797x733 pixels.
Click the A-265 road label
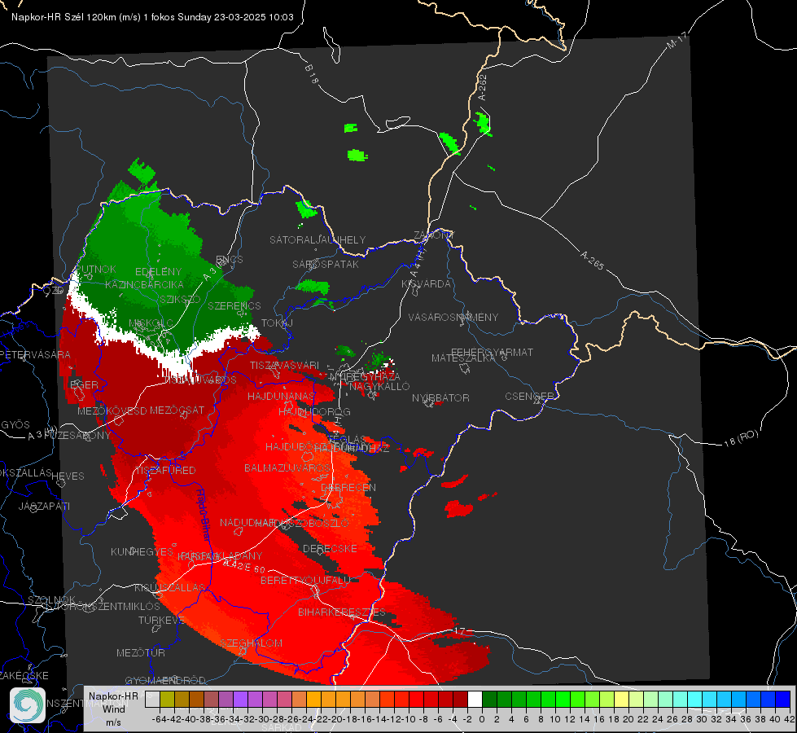pyautogui.click(x=592, y=260)
